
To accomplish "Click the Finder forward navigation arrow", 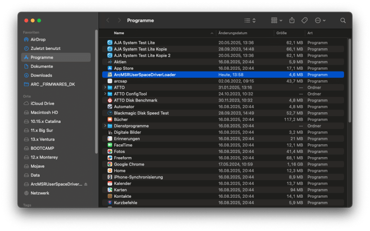I will point(119,20).
